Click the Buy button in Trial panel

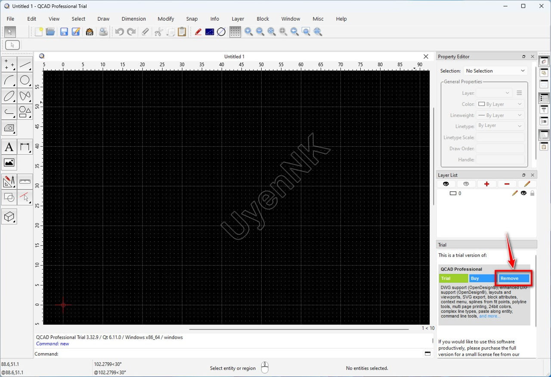[x=482, y=278]
